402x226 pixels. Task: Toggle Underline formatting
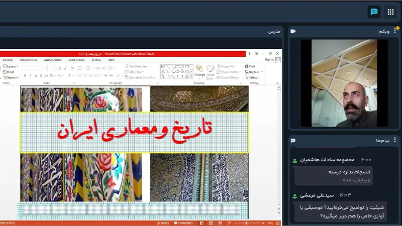click(x=36, y=76)
